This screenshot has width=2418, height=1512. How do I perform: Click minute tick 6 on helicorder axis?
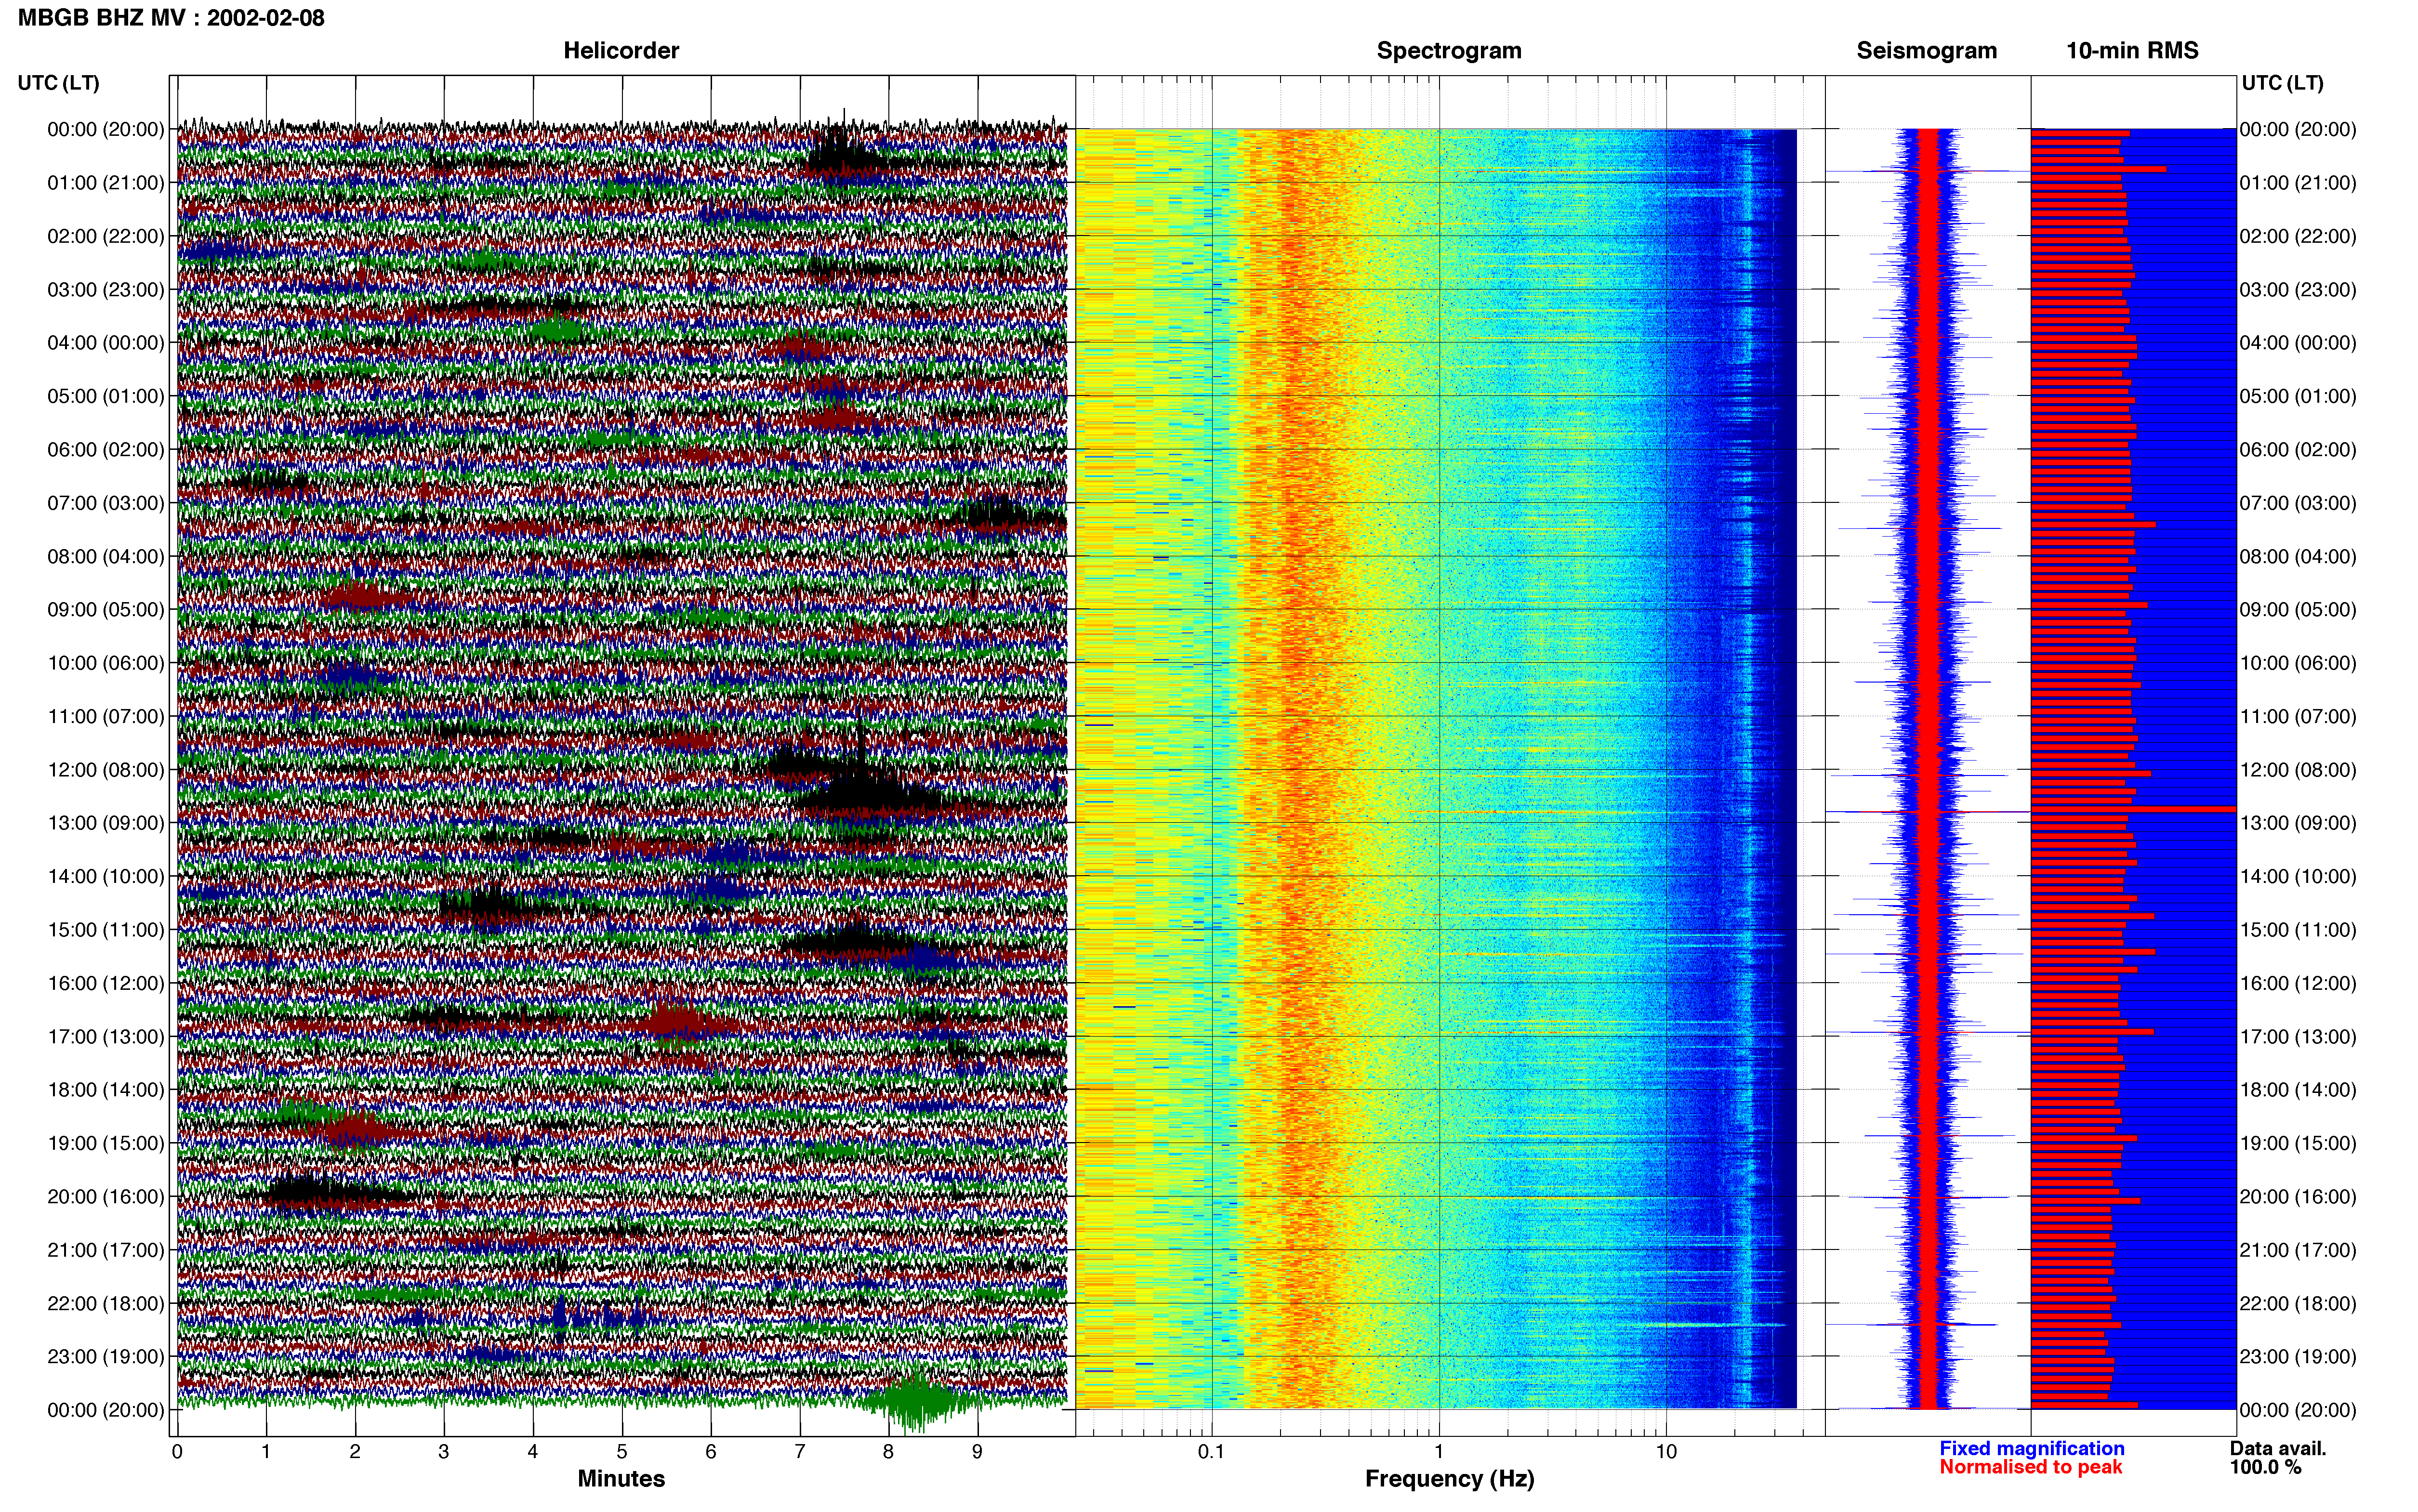[711, 1451]
